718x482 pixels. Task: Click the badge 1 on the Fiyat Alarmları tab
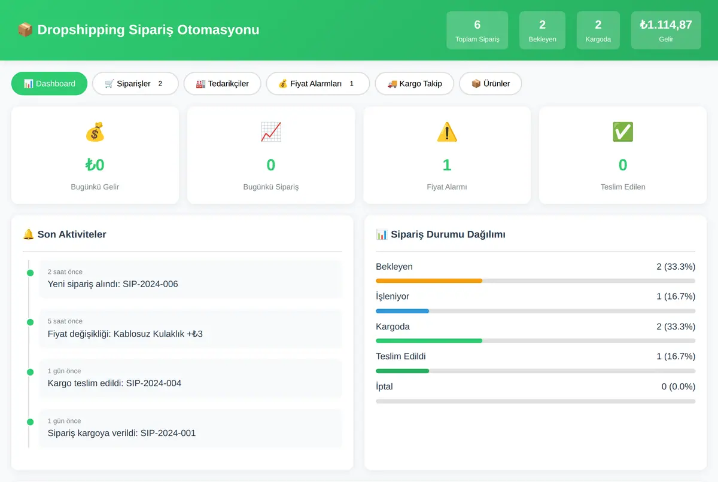coord(351,84)
